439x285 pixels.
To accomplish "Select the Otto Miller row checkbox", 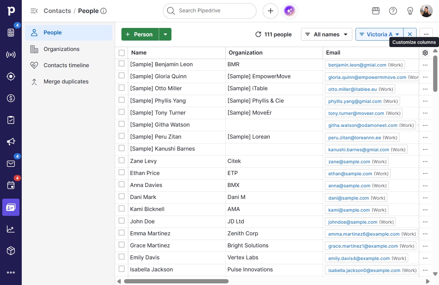I will (121, 88).
